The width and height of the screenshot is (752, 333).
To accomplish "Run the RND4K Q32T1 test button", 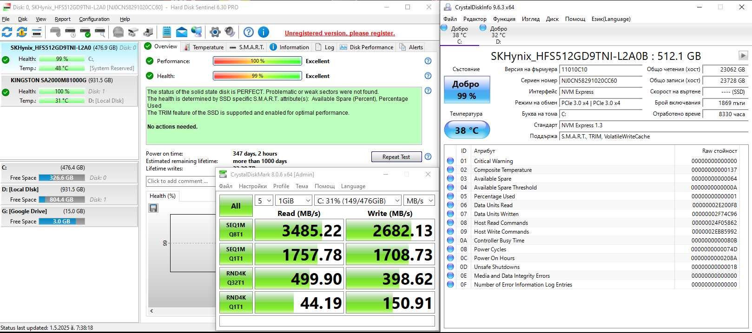I will (236, 278).
